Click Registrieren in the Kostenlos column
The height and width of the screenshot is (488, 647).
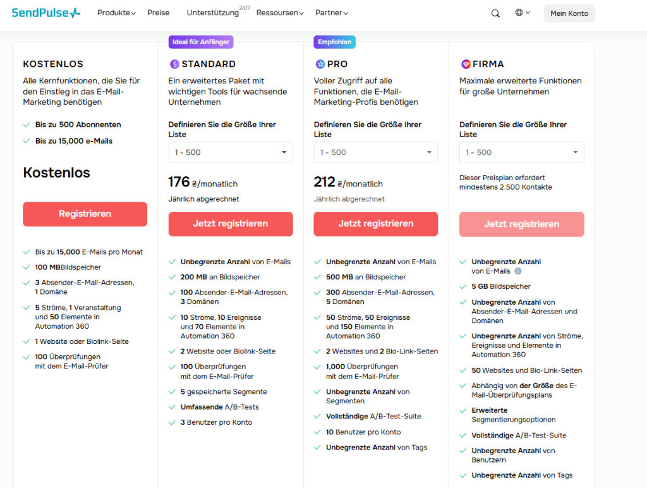[85, 214]
